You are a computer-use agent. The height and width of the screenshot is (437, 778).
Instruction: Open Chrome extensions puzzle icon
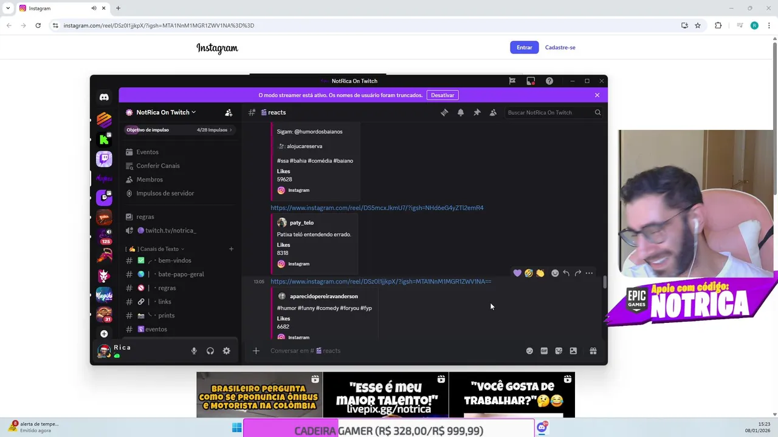tap(718, 25)
